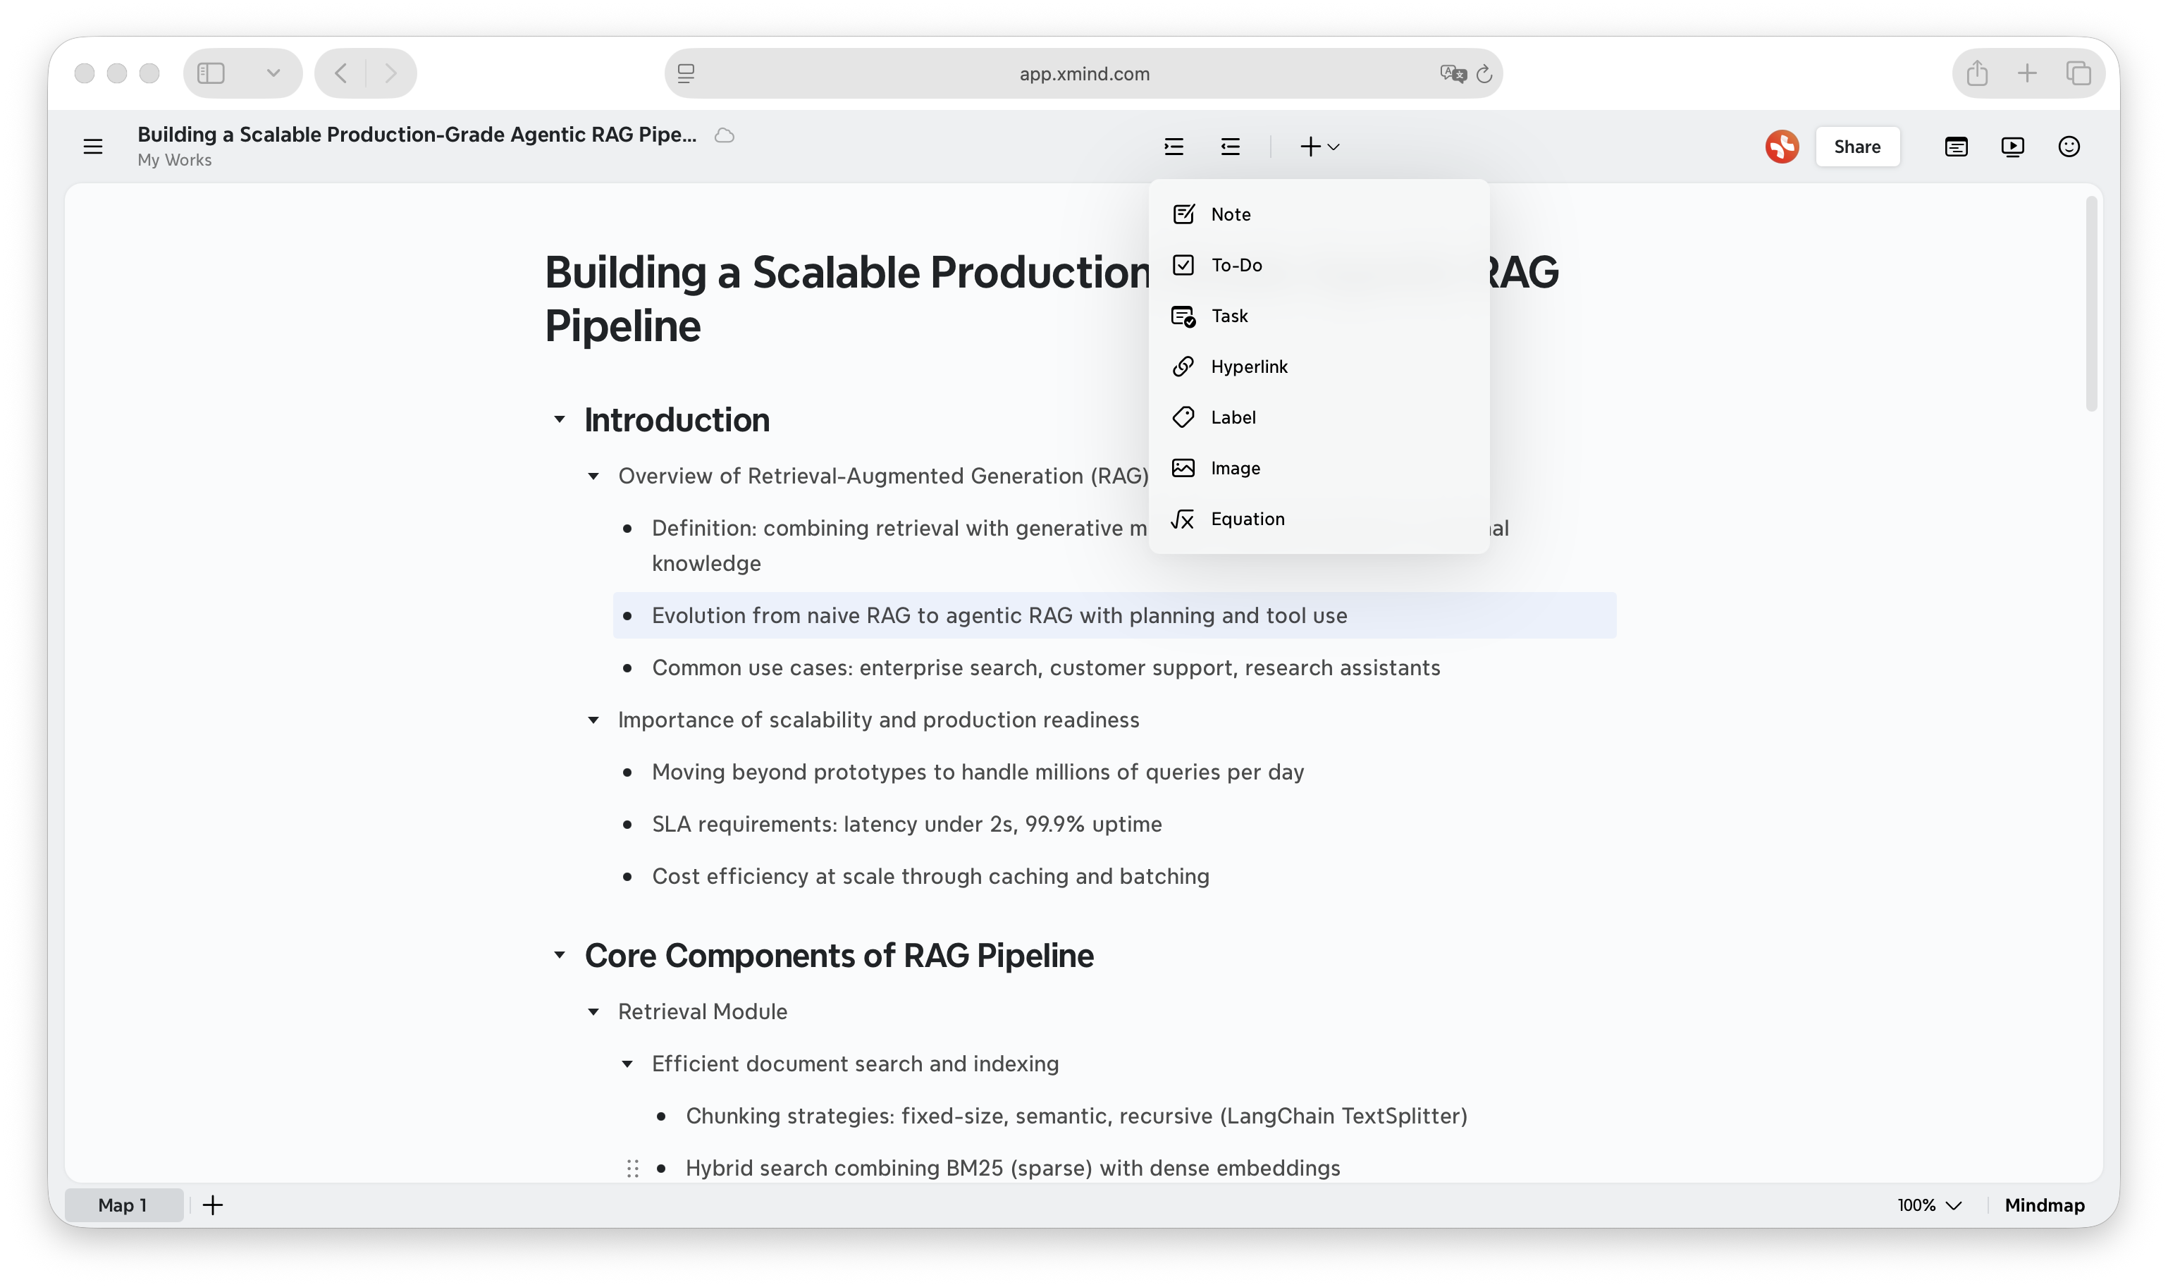
Task: Open the 100% zoom dropdown
Action: tap(1928, 1205)
